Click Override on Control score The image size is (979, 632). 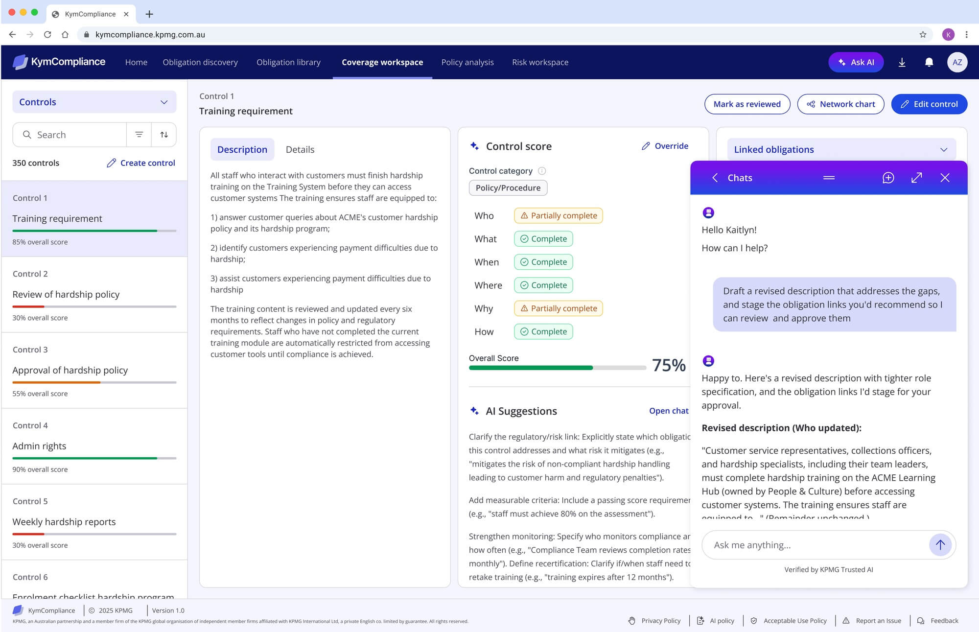(x=665, y=146)
